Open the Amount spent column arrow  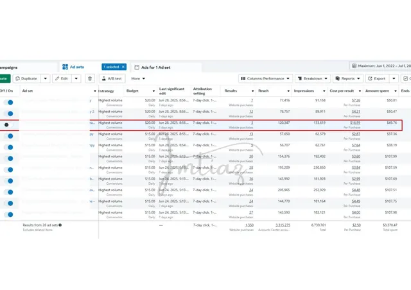[396, 91]
